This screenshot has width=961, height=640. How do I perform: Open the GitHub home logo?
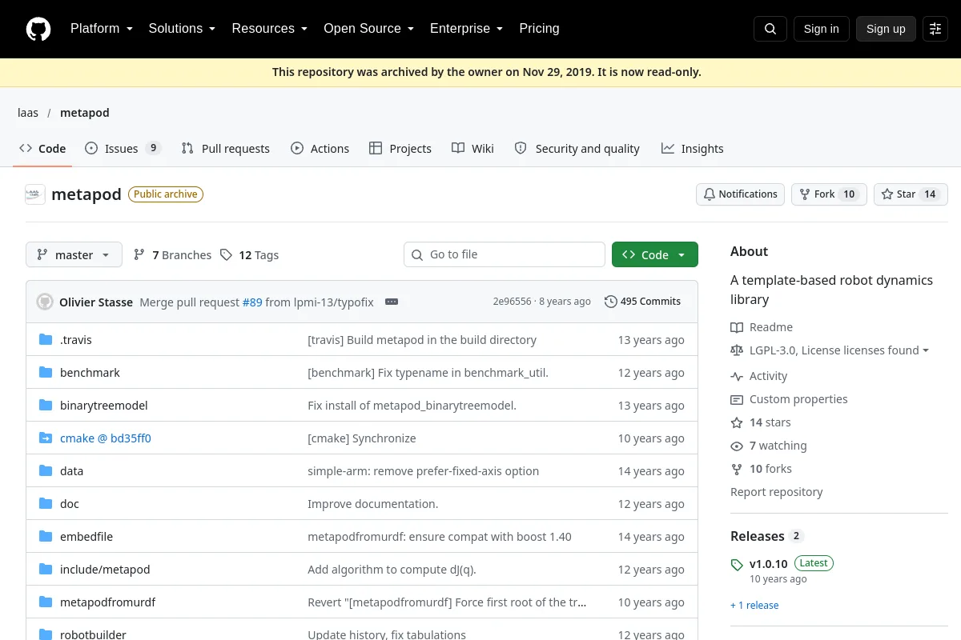(x=38, y=29)
